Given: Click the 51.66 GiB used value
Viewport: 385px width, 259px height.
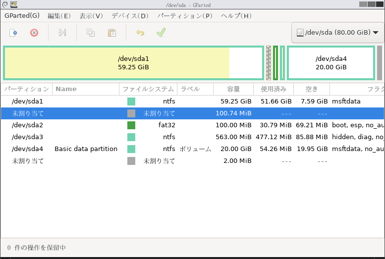Looking at the screenshot, I should click(x=276, y=102).
